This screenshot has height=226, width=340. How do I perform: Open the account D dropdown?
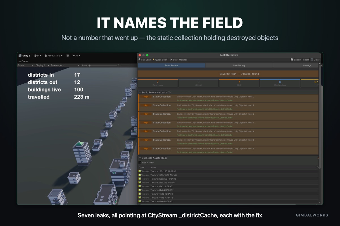point(38,56)
